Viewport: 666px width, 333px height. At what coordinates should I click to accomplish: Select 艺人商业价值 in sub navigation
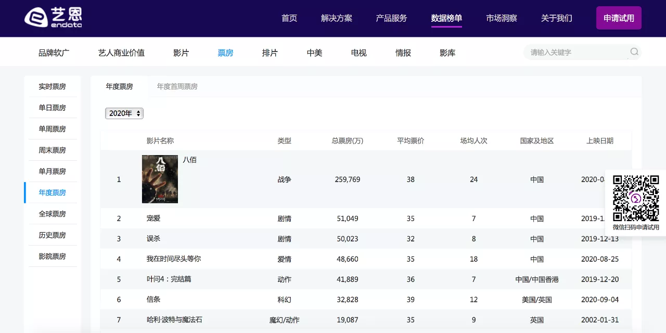(121, 53)
